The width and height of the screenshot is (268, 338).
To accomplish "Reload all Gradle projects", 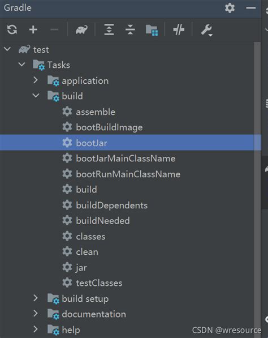I will pyautogui.click(x=12, y=29).
